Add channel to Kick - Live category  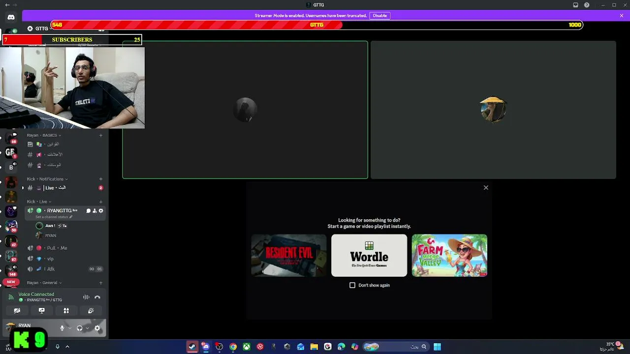101,202
